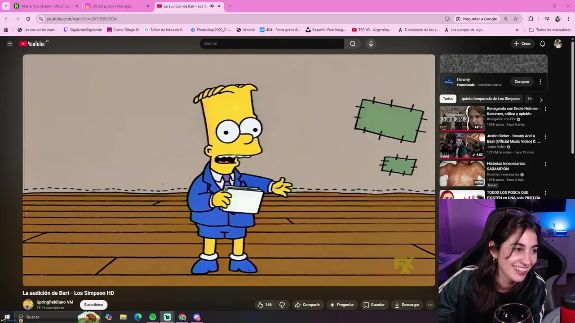The image size is (575, 323).
Task: Open Photoshop.2020_21 bookmark
Action: tap(210, 30)
